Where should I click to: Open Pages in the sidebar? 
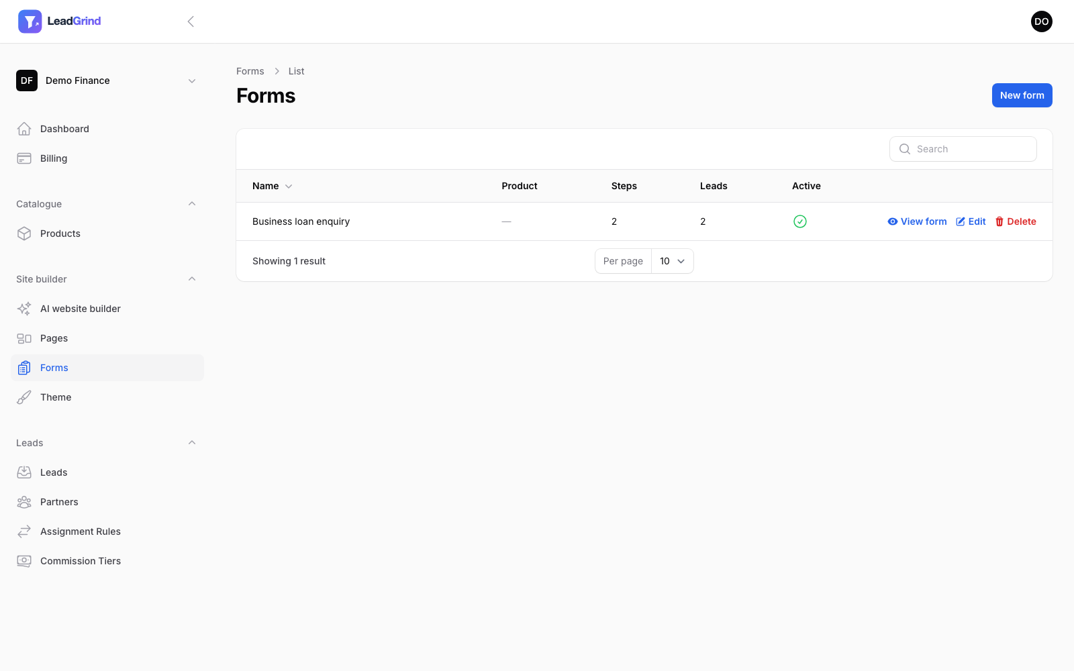(x=107, y=338)
